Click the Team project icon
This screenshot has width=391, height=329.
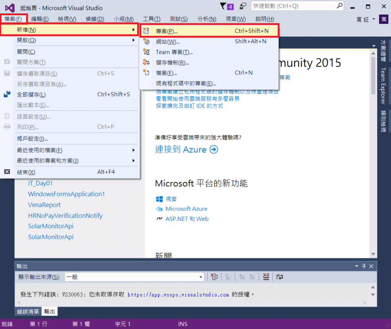point(146,52)
